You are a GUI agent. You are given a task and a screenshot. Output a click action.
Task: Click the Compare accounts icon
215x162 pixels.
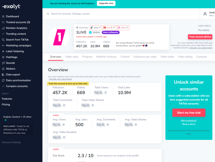pyautogui.click(x=3, y=86)
